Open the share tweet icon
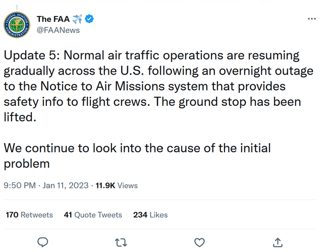The height and width of the screenshot is (252, 323). point(278,242)
